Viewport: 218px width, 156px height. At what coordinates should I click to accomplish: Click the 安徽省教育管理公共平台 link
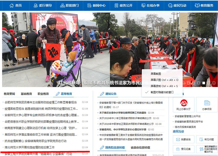pyautogui.click(x=189, y=117)
